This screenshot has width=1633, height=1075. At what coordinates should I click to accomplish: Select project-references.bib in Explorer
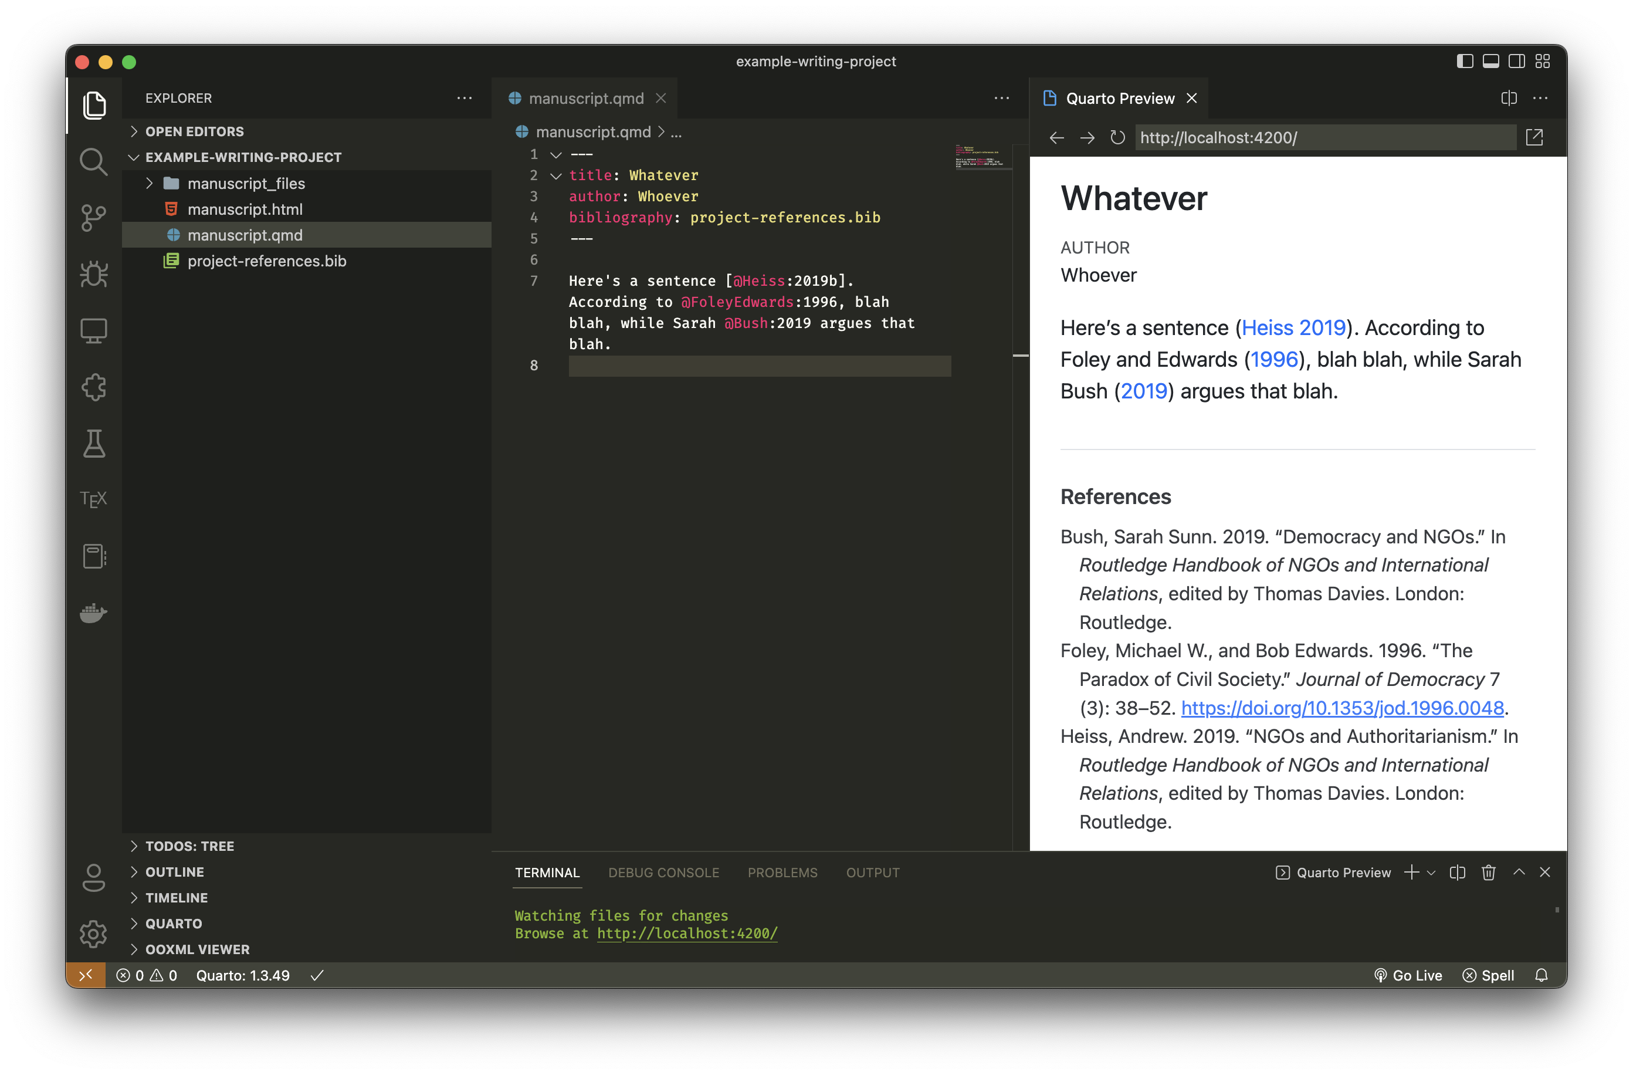(267, 261)
